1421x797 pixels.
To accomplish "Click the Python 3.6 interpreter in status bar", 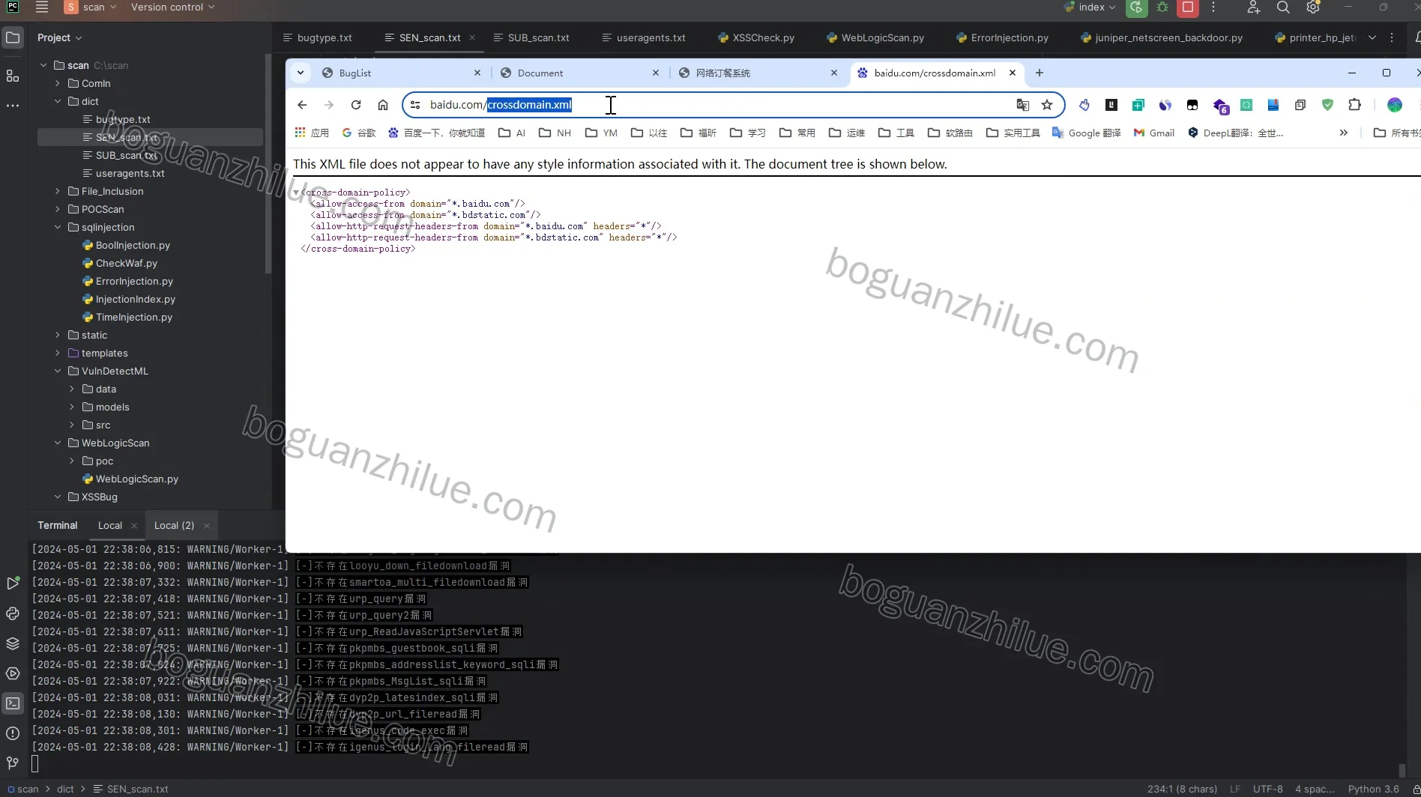I will pos(1373,789).
